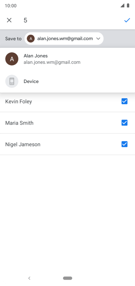
Task: Tap the home pill in the navigation bar
Action: click(x=68, y=278)
